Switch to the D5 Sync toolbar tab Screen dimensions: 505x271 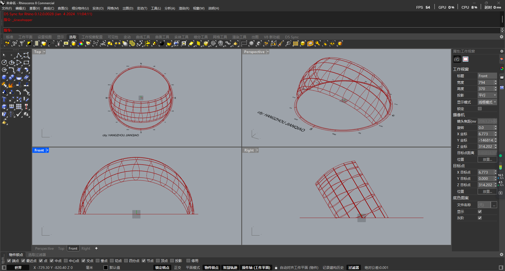tap(292, 37)
